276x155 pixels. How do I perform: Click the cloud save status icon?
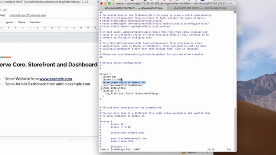(5, 10)
